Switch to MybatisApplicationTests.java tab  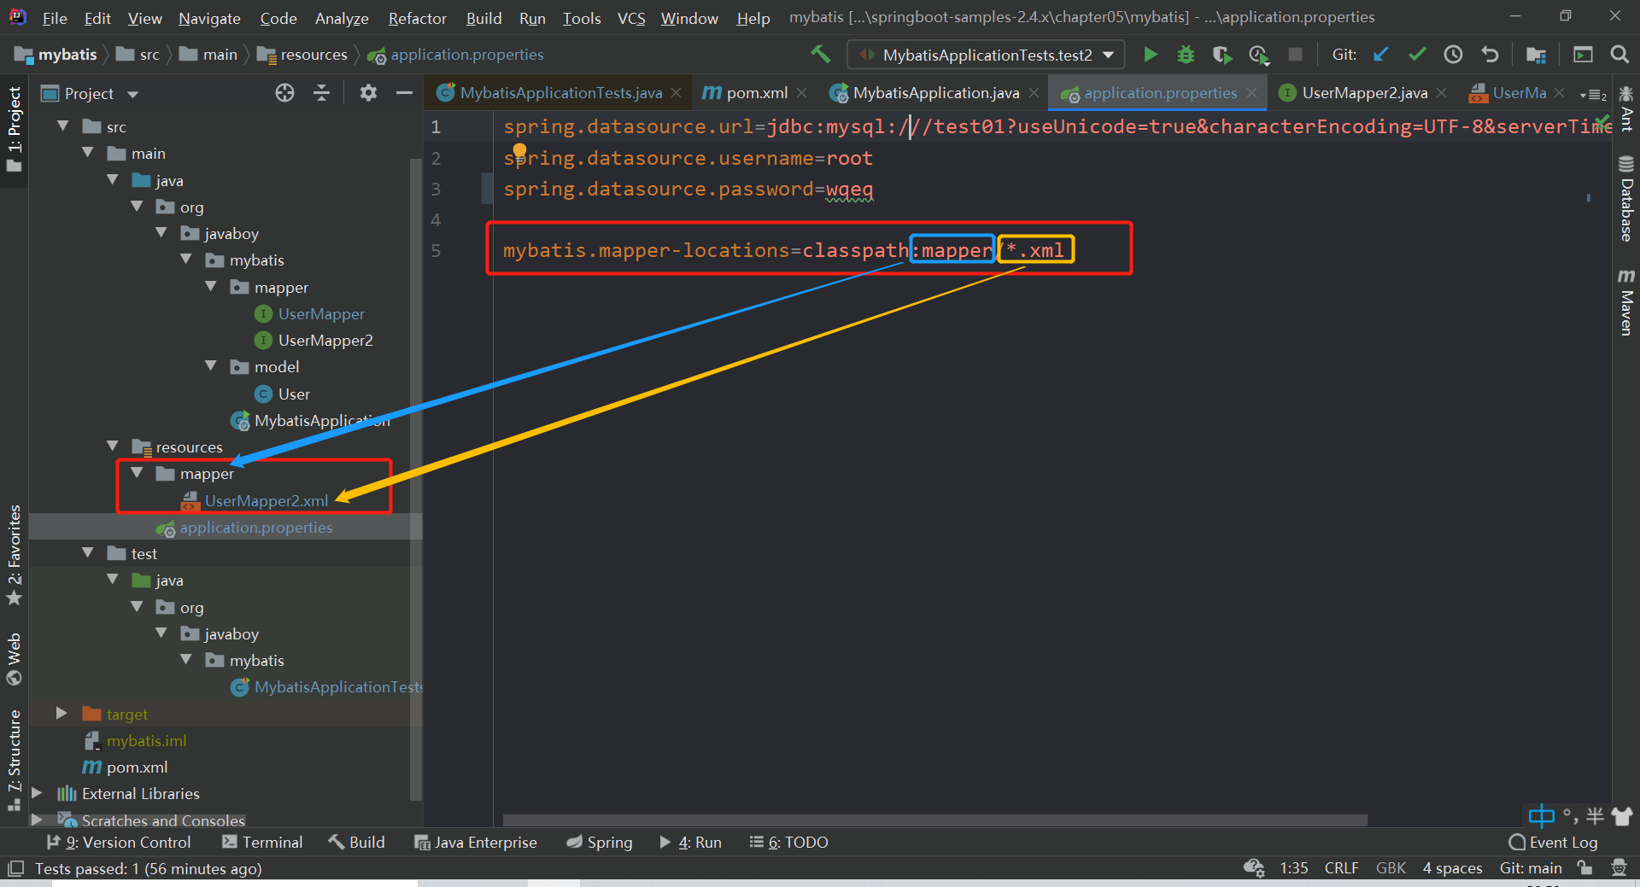560,92
